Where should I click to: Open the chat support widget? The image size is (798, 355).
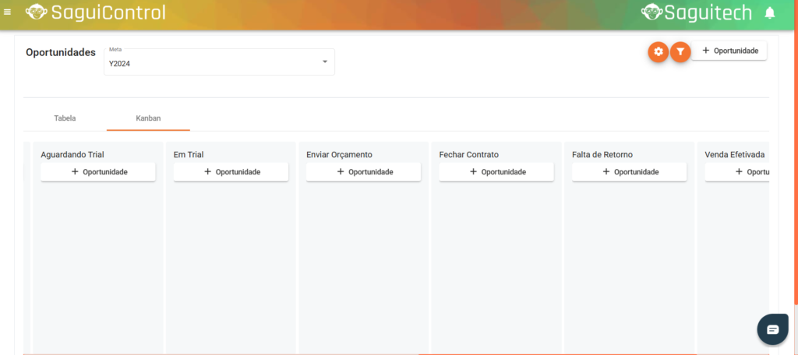click(772, 329)
